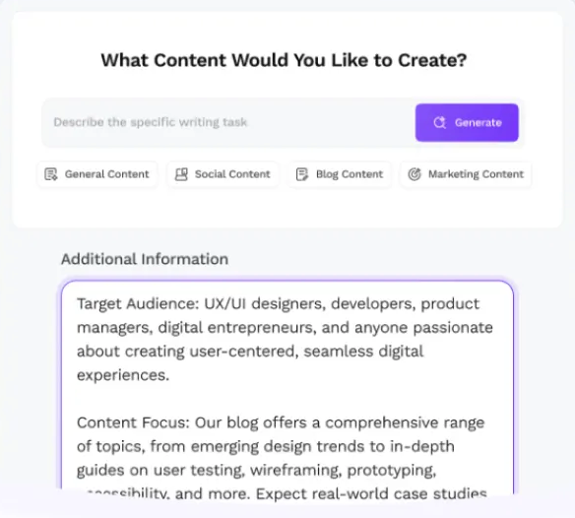Click the Generate button text

point(479,122)
